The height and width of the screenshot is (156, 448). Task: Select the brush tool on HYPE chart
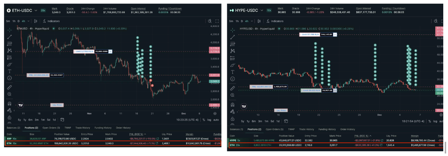tap(232, 65)
